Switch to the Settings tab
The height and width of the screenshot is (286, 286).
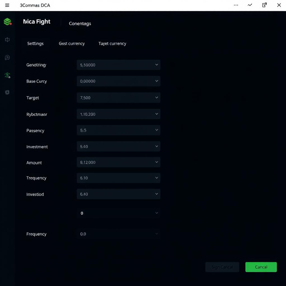click(35, 44)
